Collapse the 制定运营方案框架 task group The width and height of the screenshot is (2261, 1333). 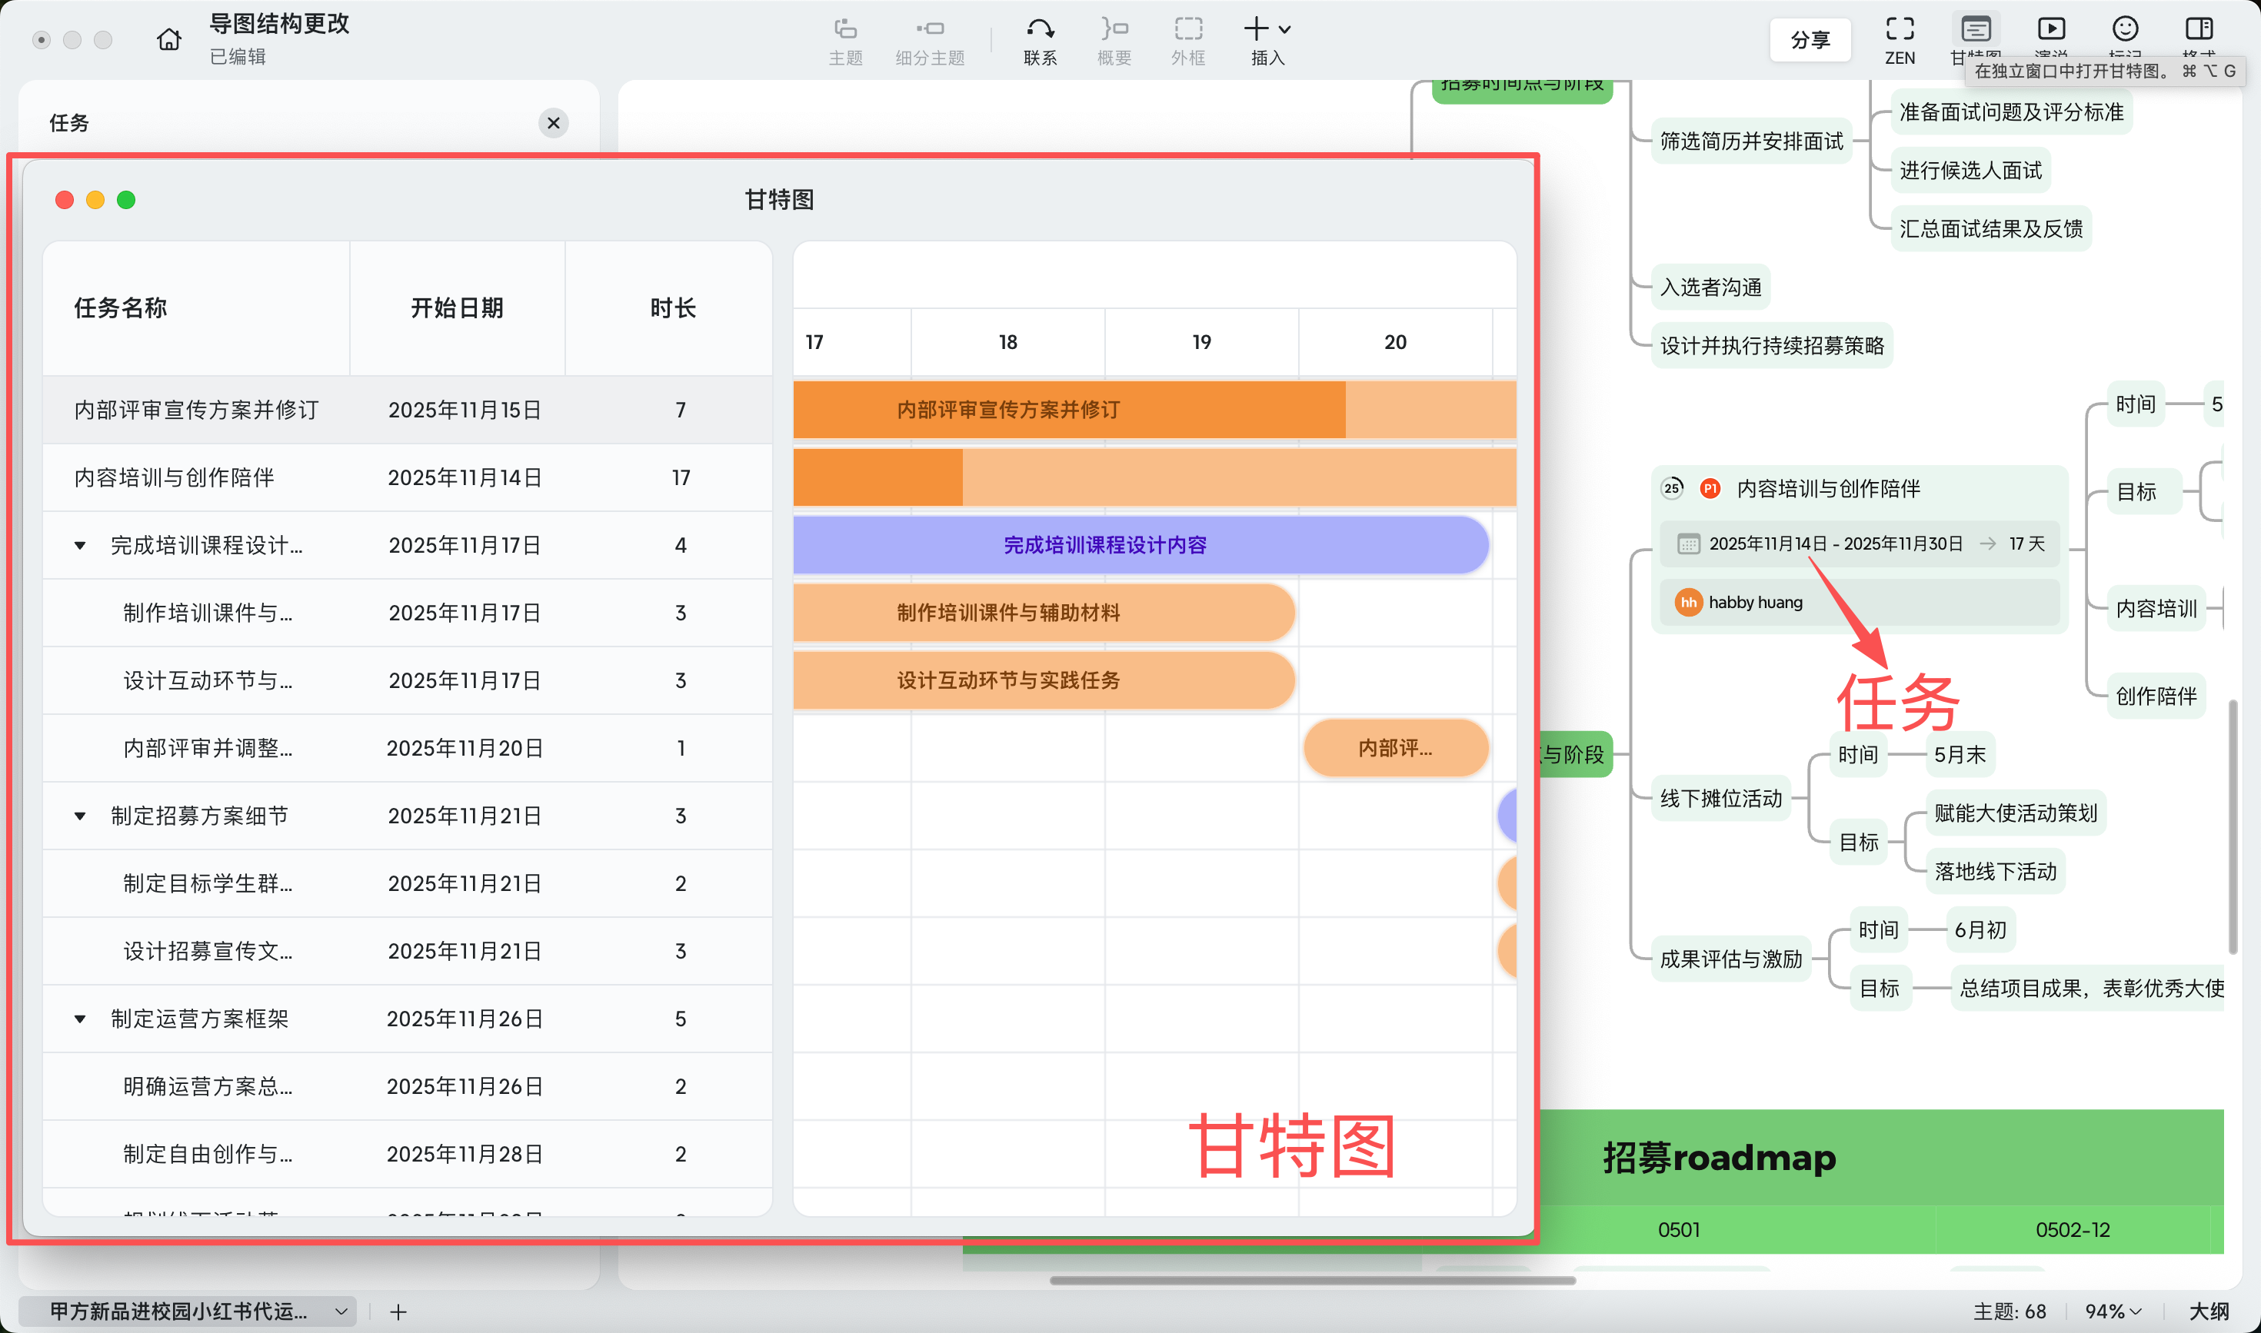click(80, 1019)
